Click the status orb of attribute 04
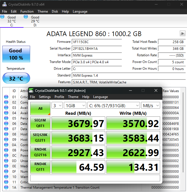The image size is (187, 192). click(x=6, y=113)
